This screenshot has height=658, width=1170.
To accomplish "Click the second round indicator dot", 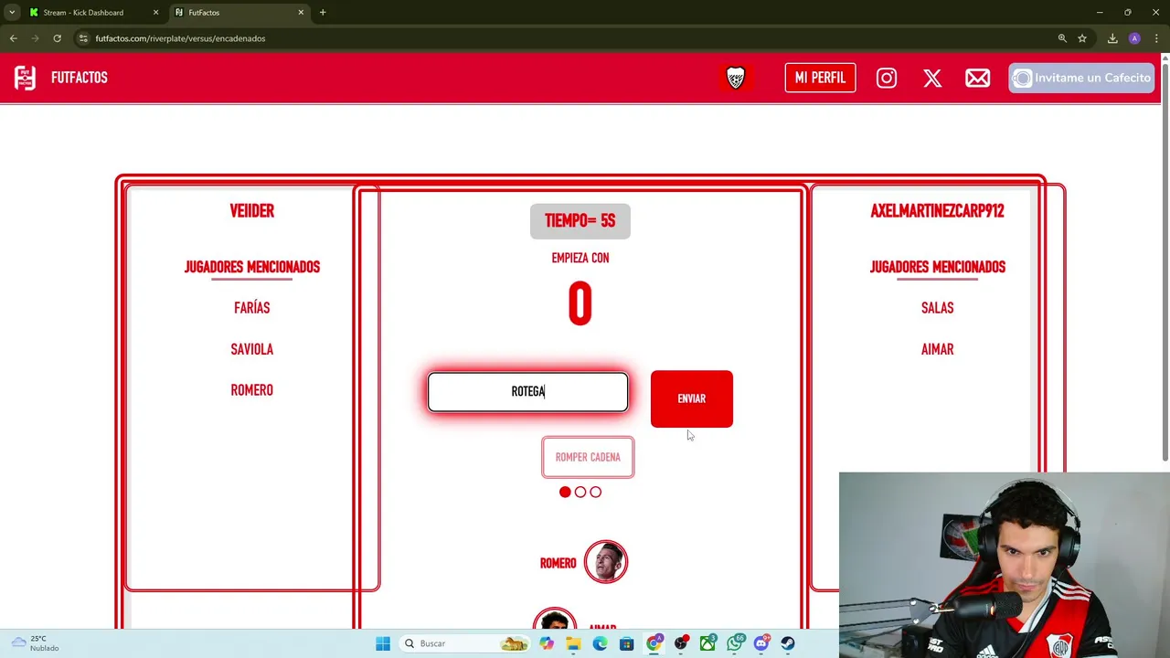I will (580, 492).
